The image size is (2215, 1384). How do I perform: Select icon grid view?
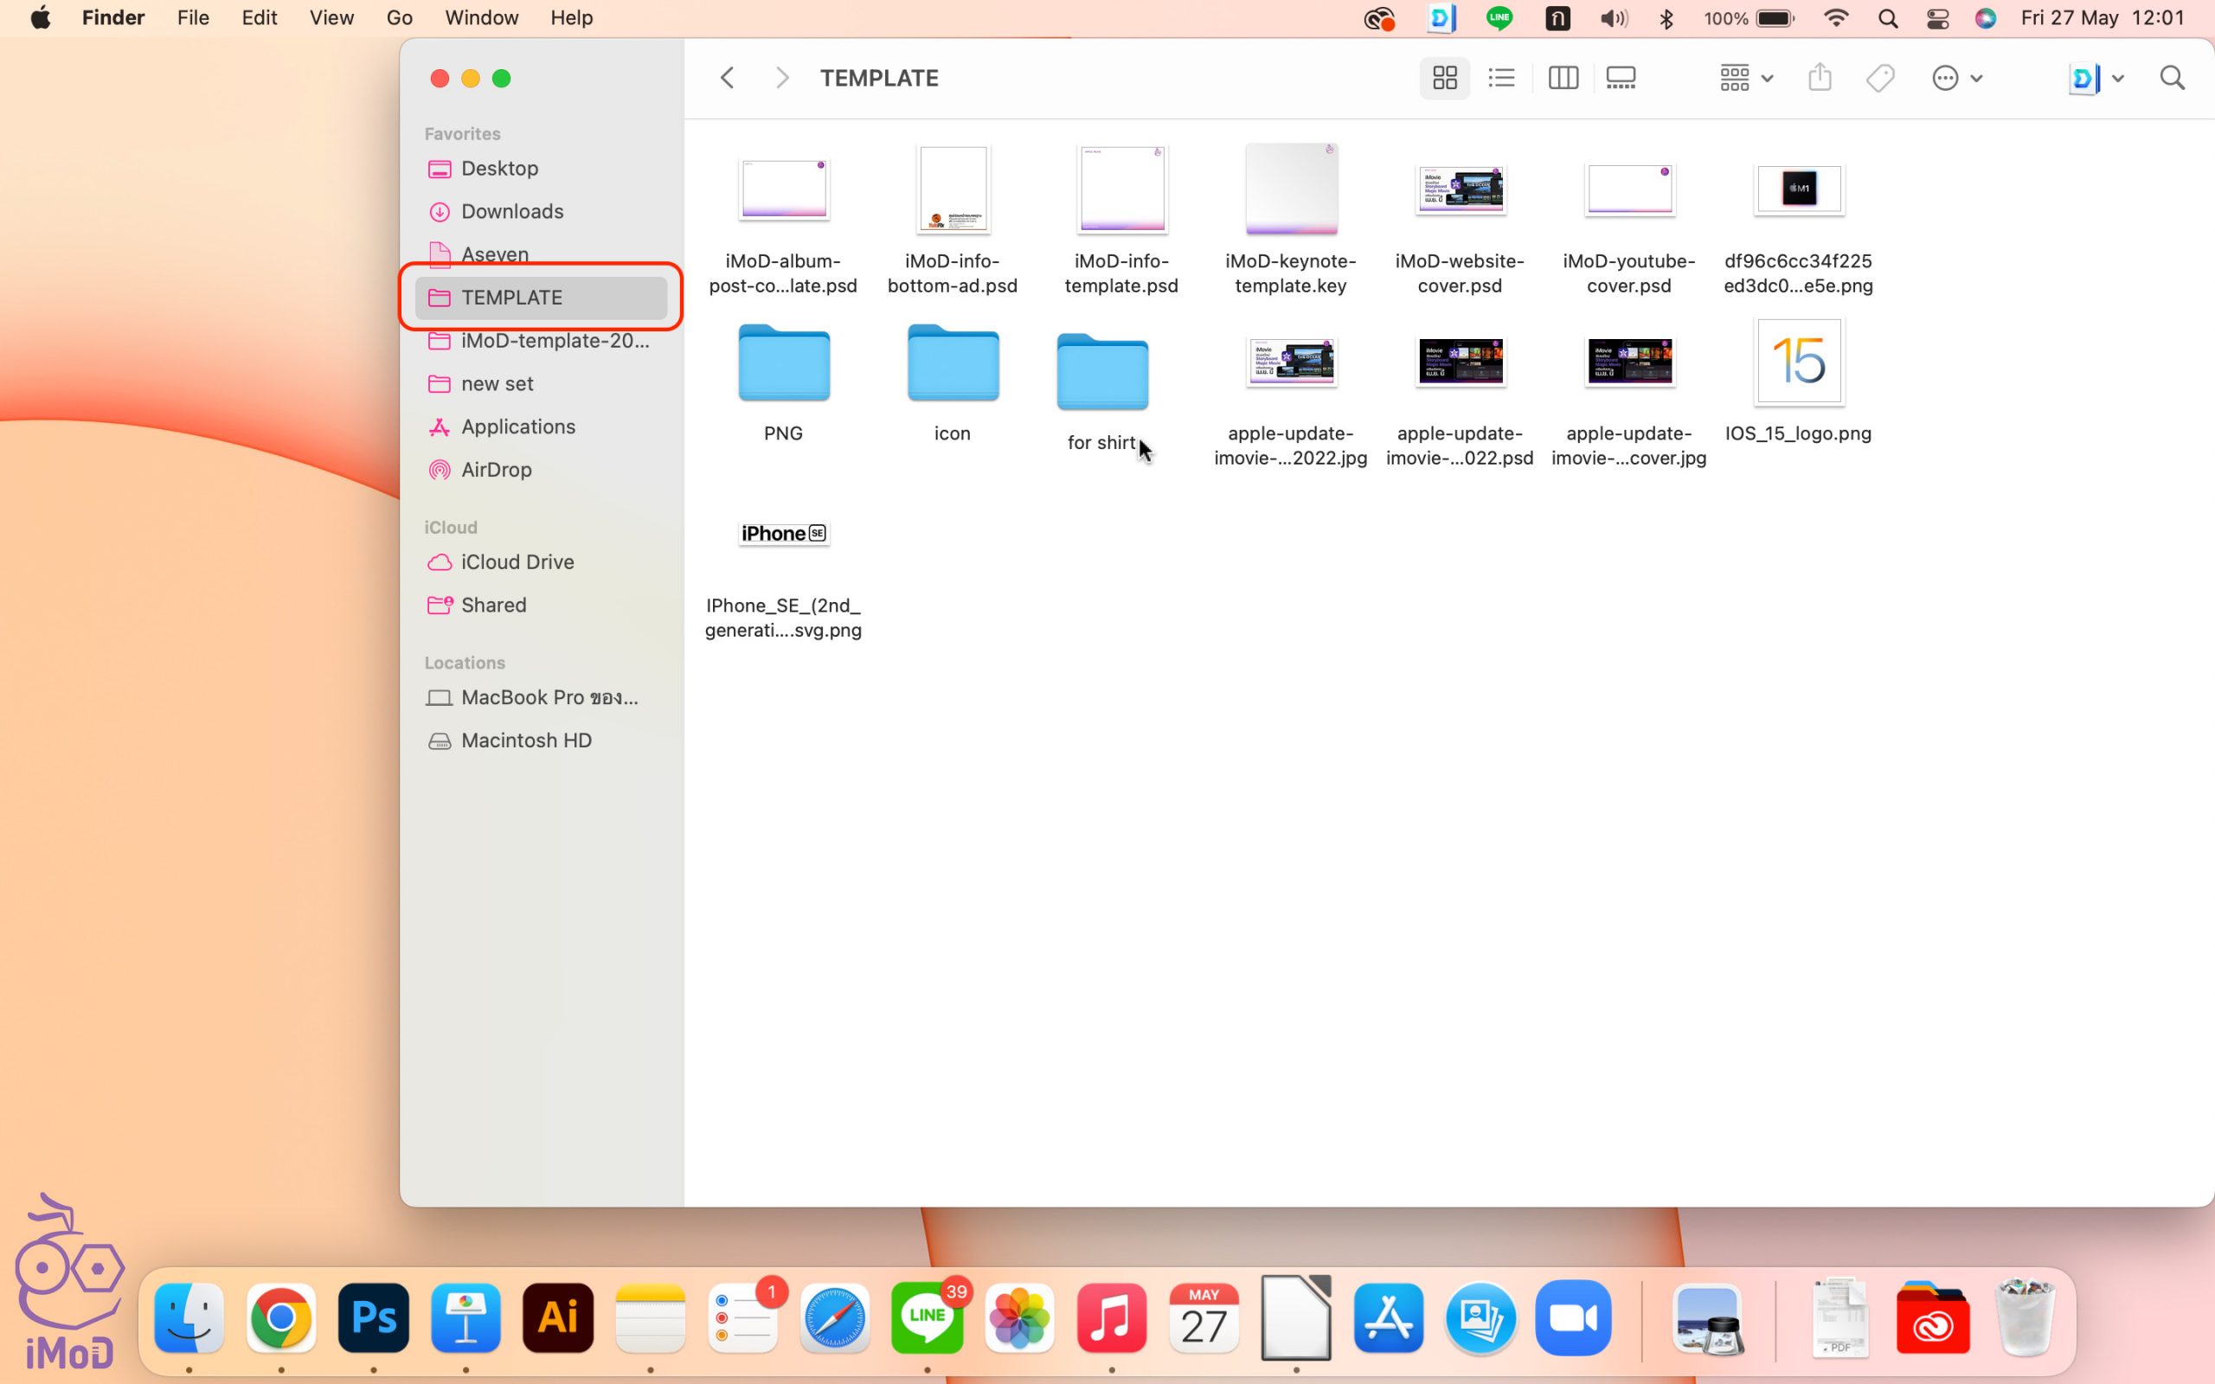(x=1444, y=78)
